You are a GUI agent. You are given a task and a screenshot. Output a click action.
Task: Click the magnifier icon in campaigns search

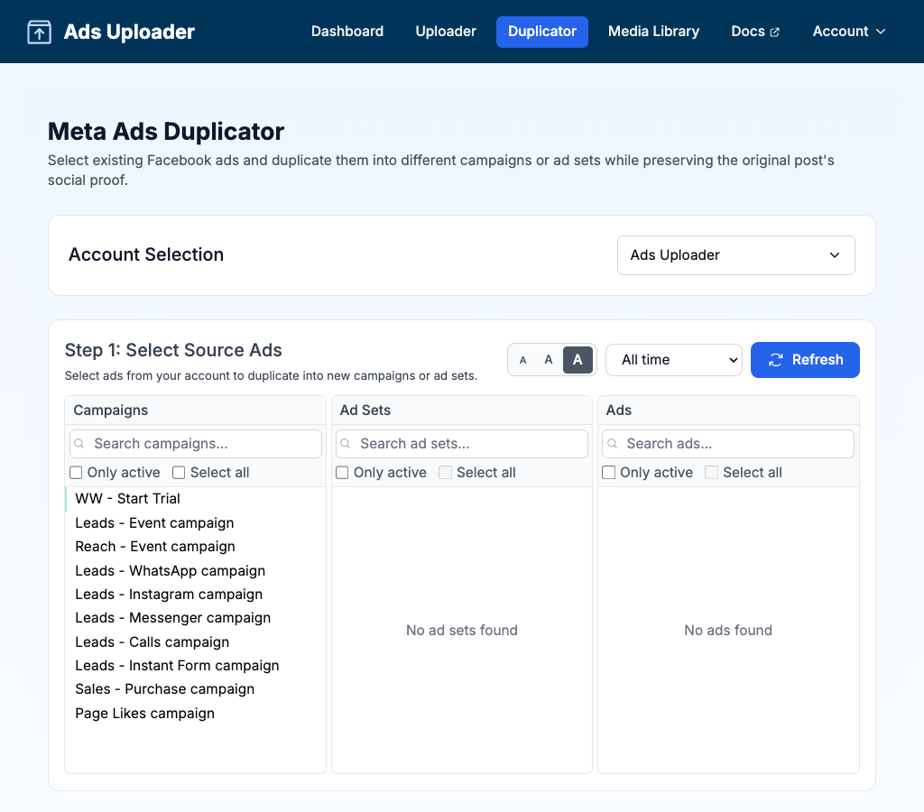coord(80,444)
